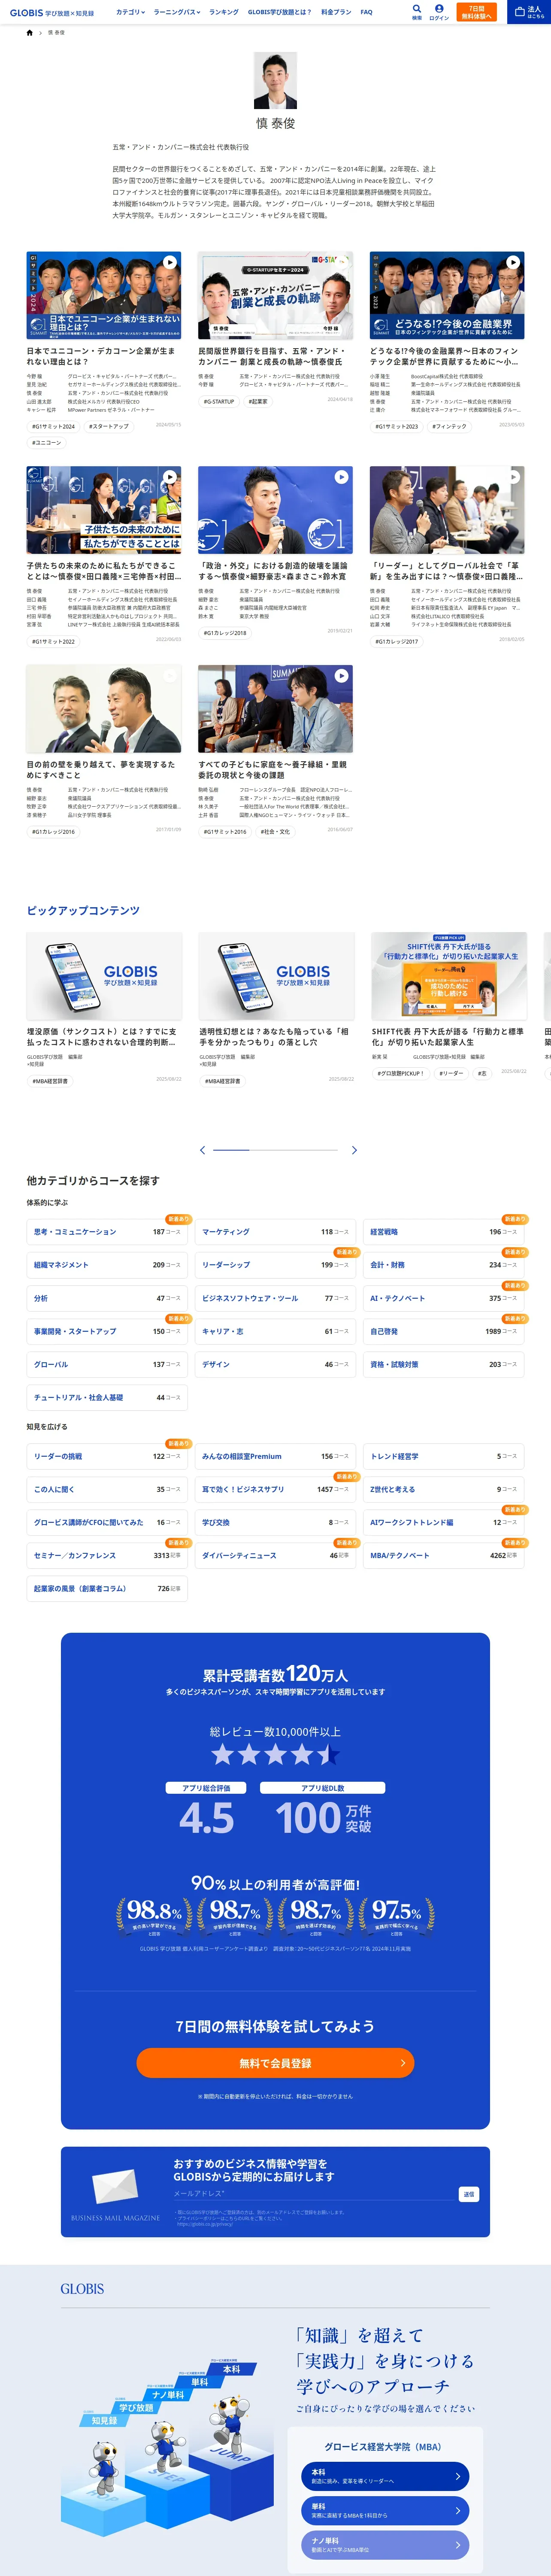Open 事業開発・スタートアップ category

pos(107,1331)
